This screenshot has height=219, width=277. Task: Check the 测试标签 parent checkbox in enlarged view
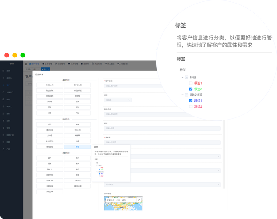coord(187,95)
